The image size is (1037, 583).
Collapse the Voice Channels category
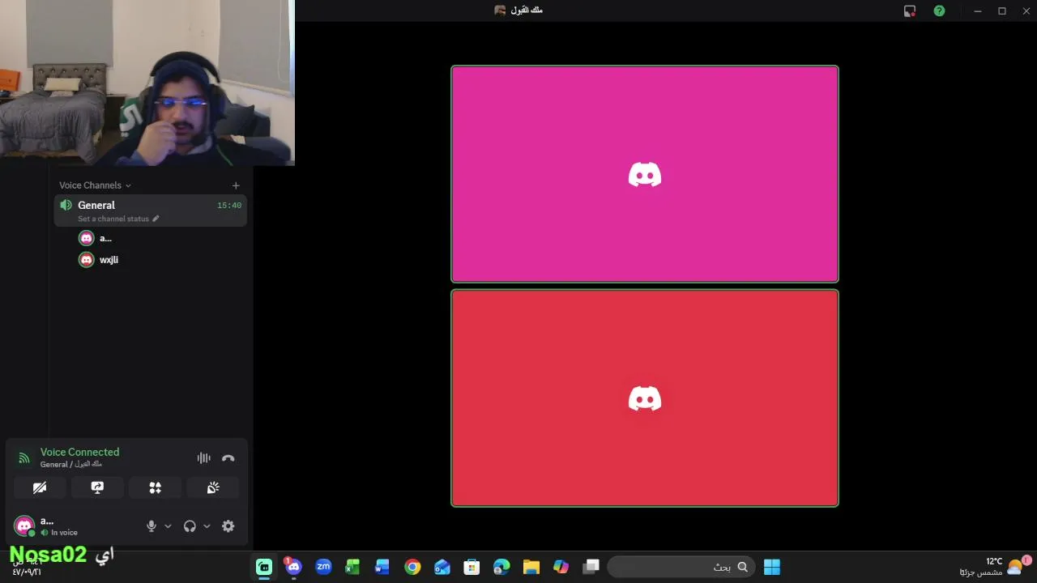click(x=95, y=185)
